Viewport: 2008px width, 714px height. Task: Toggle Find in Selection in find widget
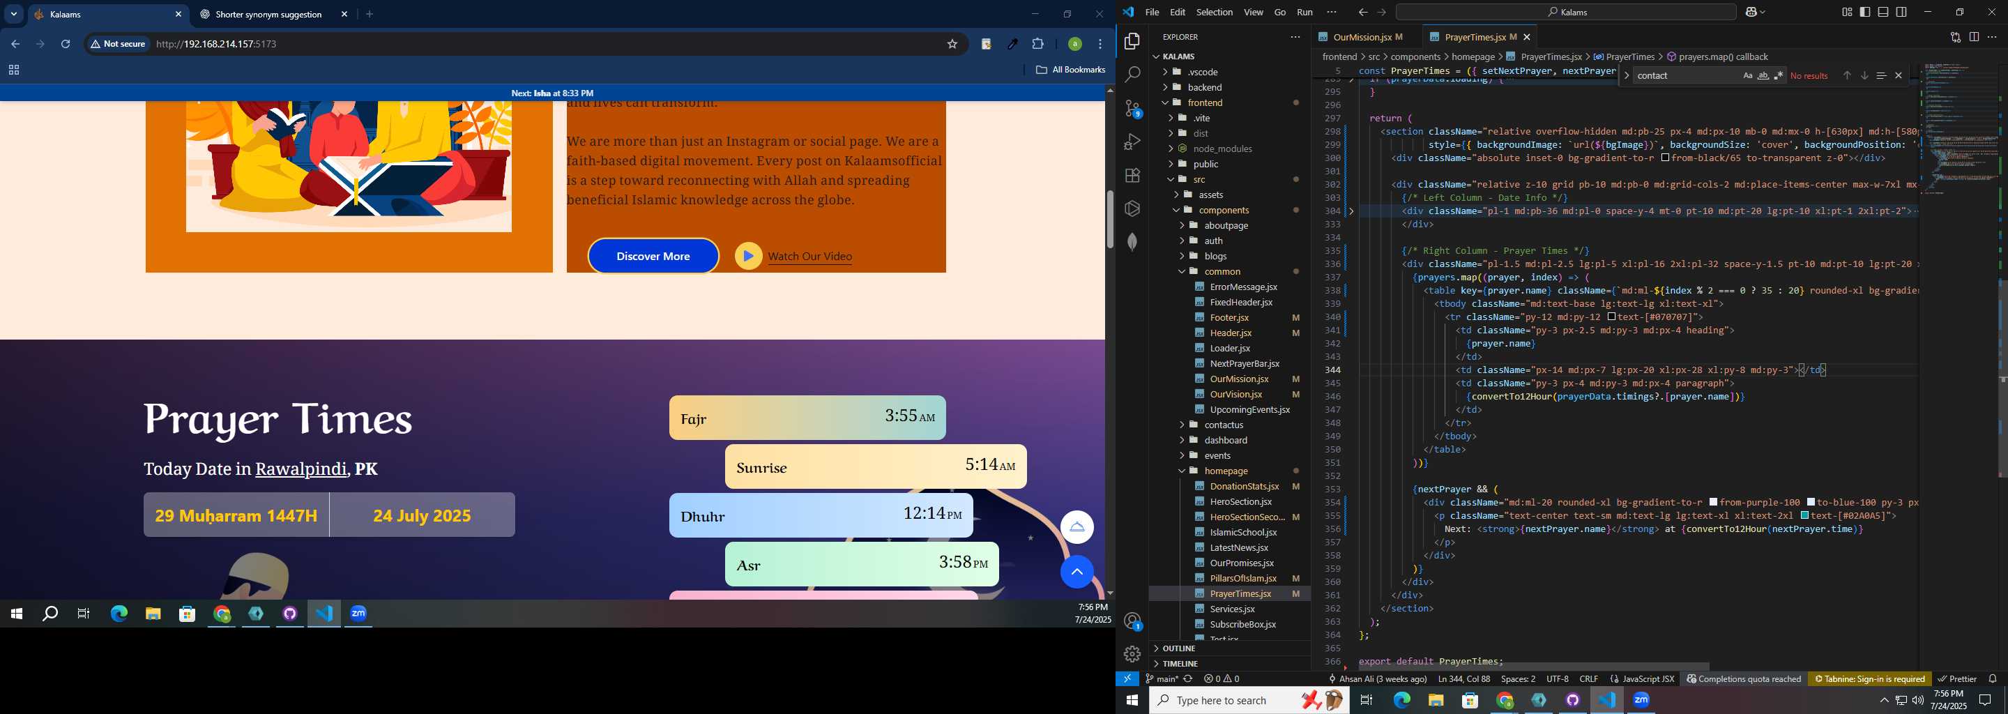1880,75
